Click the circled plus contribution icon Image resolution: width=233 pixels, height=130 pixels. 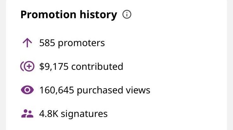pos(27,67)
